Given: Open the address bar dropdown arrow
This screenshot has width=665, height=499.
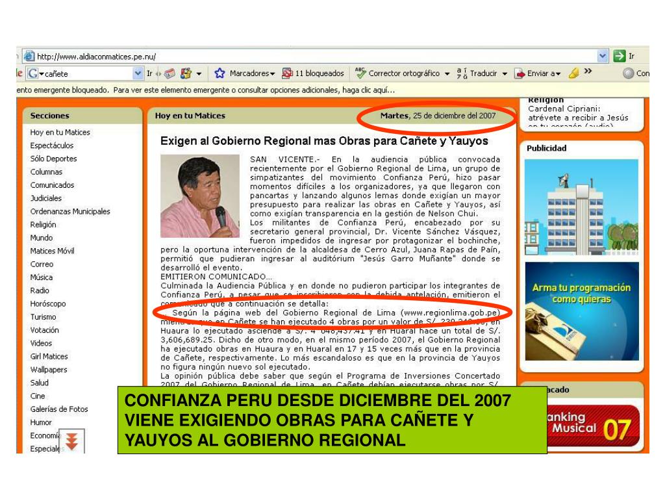Looking at the screenshot, I should pyautogui.click(x=602, y=56).
